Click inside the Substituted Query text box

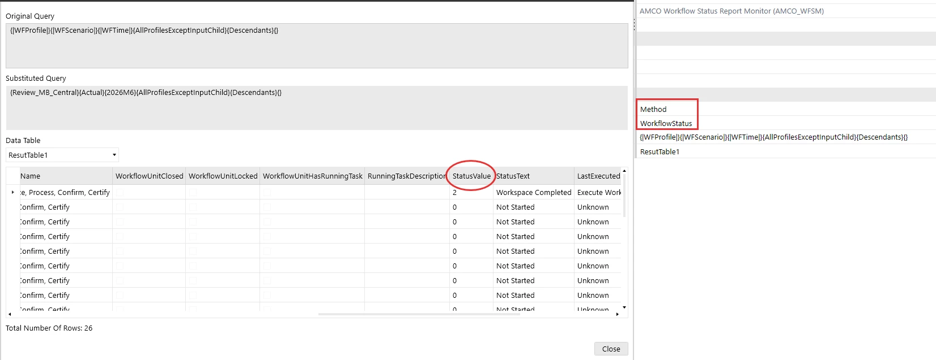[x=317, y=108]
